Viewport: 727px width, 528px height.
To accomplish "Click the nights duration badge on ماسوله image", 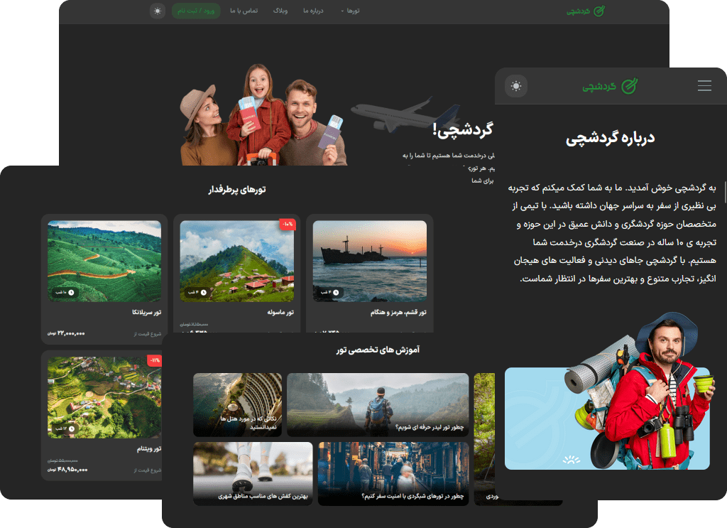I will tap(197, 292).
